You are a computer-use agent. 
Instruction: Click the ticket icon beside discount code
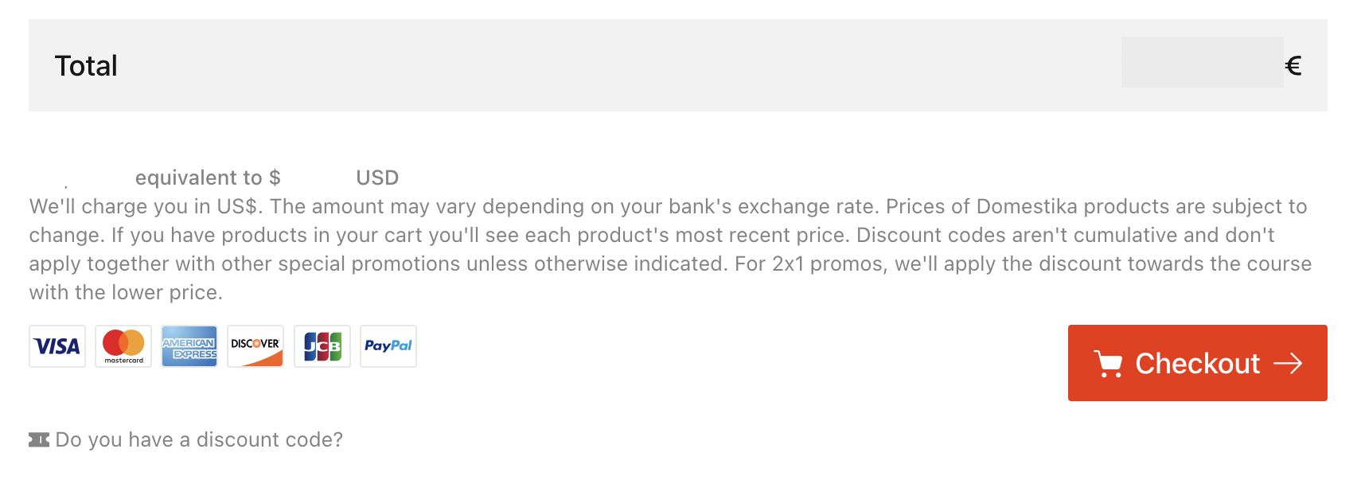click(x=39, y=439)
